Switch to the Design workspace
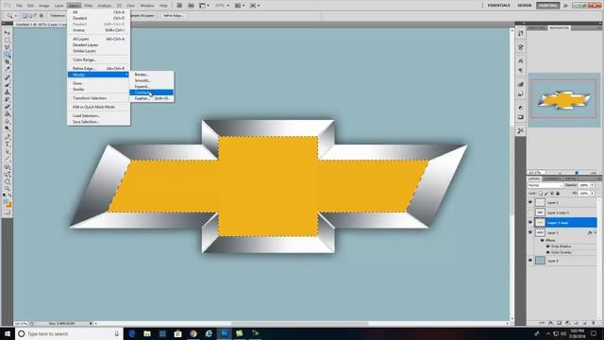Screen dimensions: 604x340 pos(524,6)
